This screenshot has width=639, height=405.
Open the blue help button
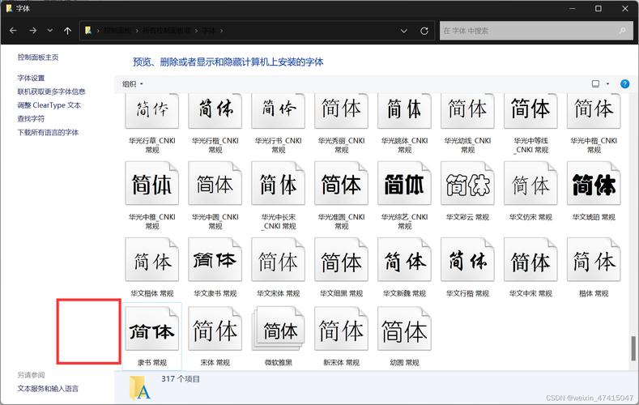point(624,84)
